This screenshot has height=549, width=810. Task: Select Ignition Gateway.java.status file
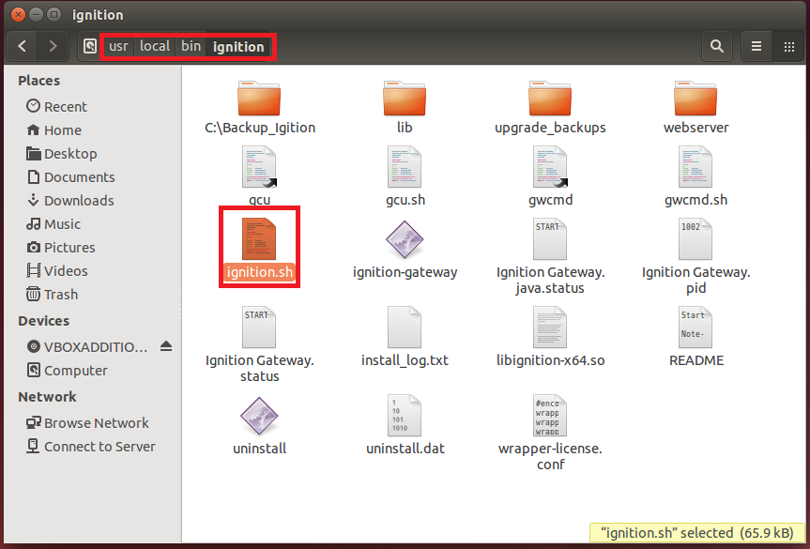pyautogui.click(x=550, y=256)
